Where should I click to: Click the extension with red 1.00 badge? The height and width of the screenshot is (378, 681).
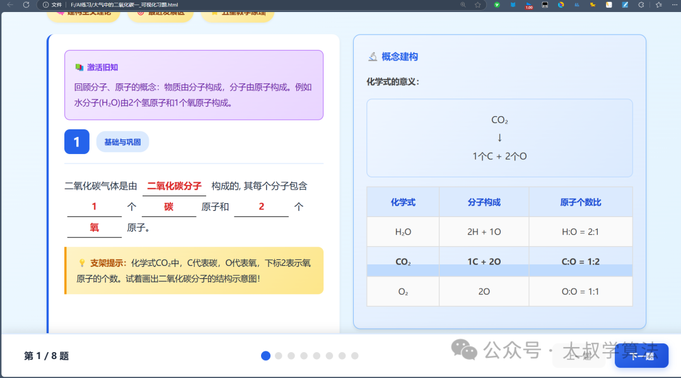coord(530,5)
